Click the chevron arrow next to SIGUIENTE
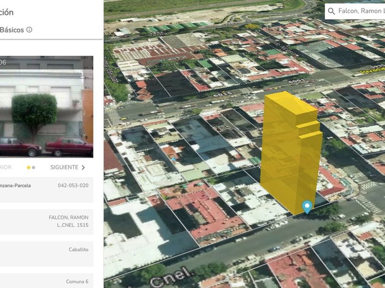Screen dimensions: 385x288 83,167
